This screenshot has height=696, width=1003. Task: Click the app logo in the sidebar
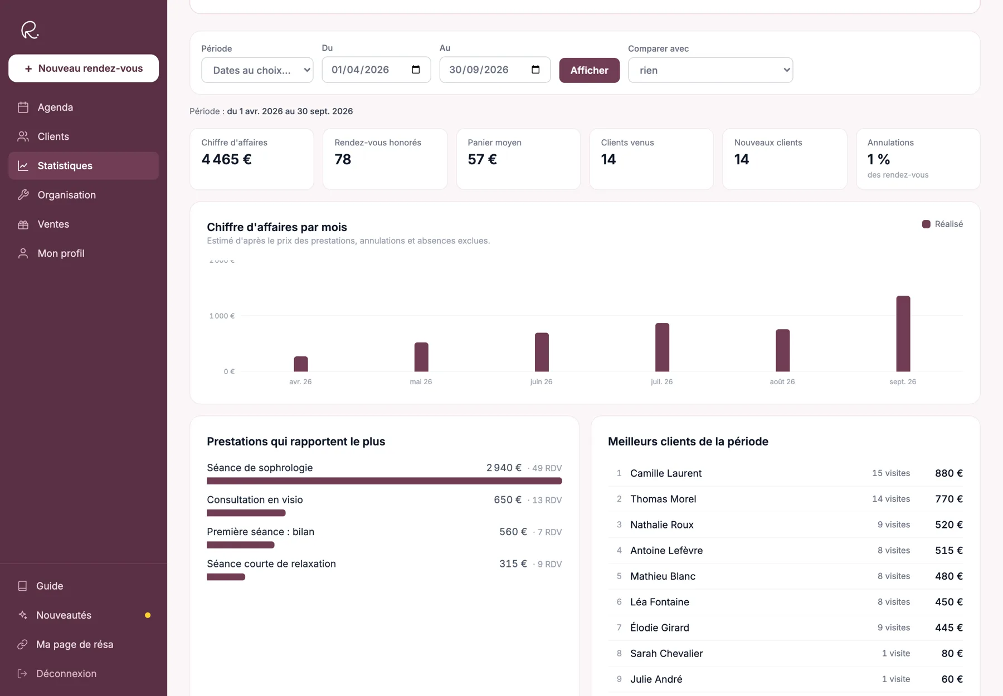(x=30, y=30)
